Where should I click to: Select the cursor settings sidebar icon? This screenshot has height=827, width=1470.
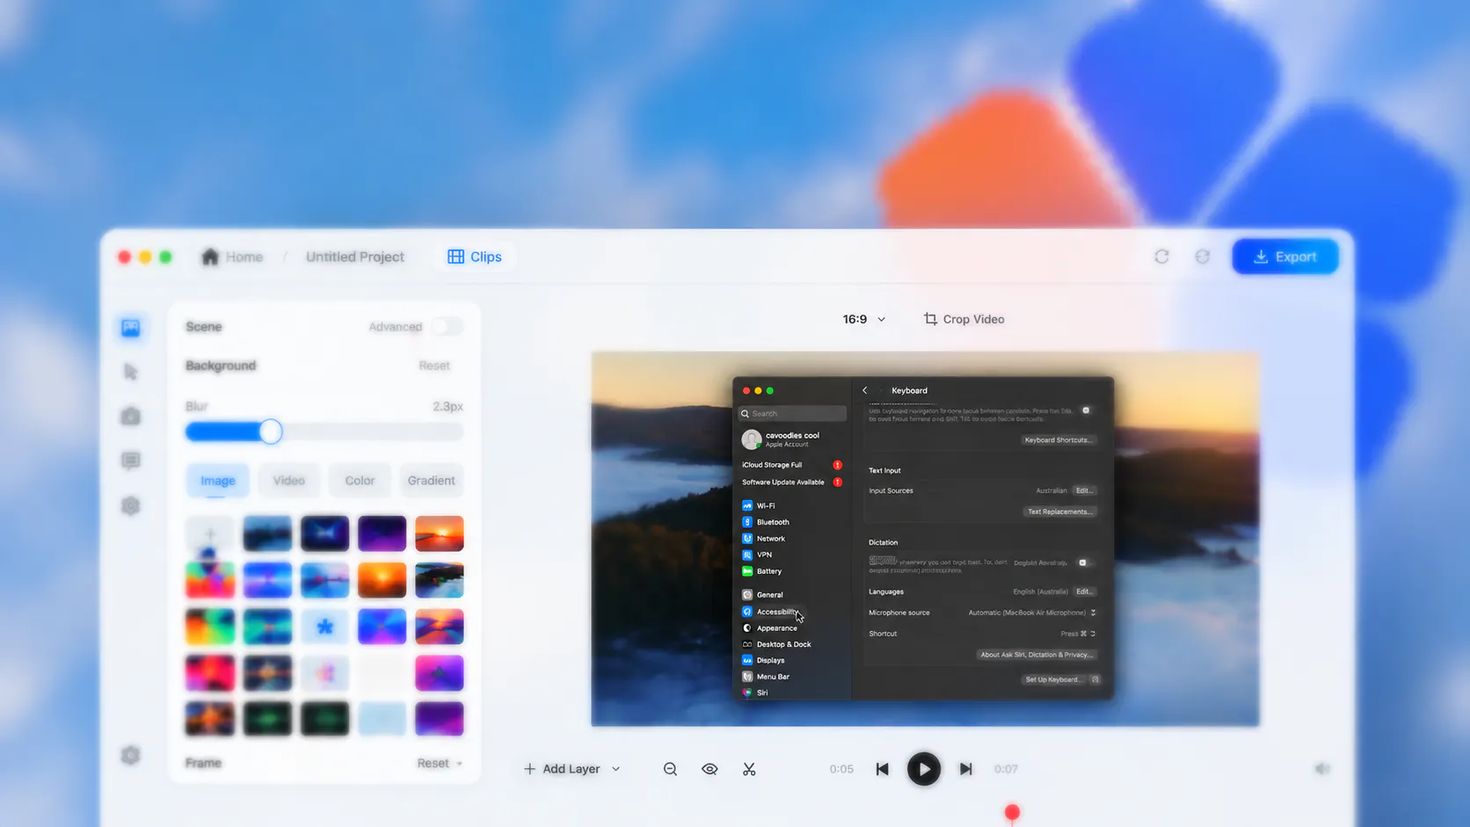pos(131,372)
